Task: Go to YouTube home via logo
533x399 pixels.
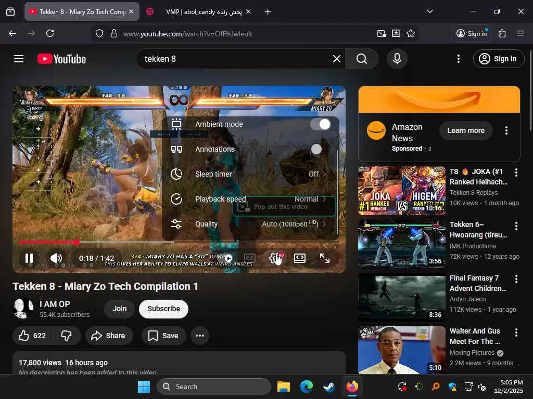Action: point(61,59)
